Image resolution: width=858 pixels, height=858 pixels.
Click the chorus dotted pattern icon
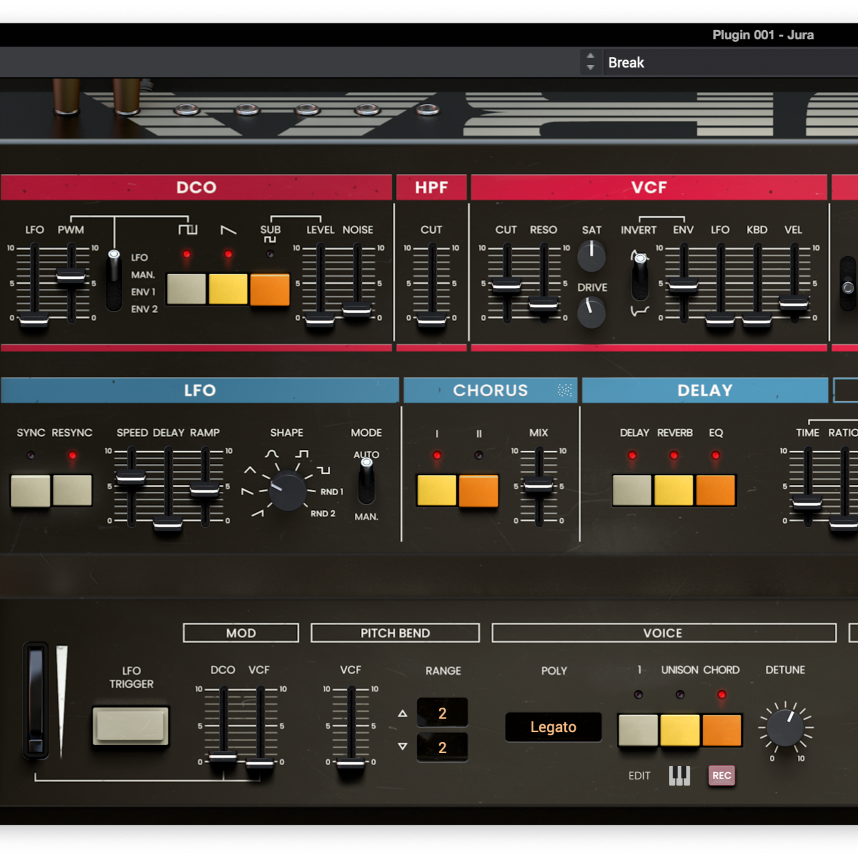pyautogui.click(x=565, y=390)
